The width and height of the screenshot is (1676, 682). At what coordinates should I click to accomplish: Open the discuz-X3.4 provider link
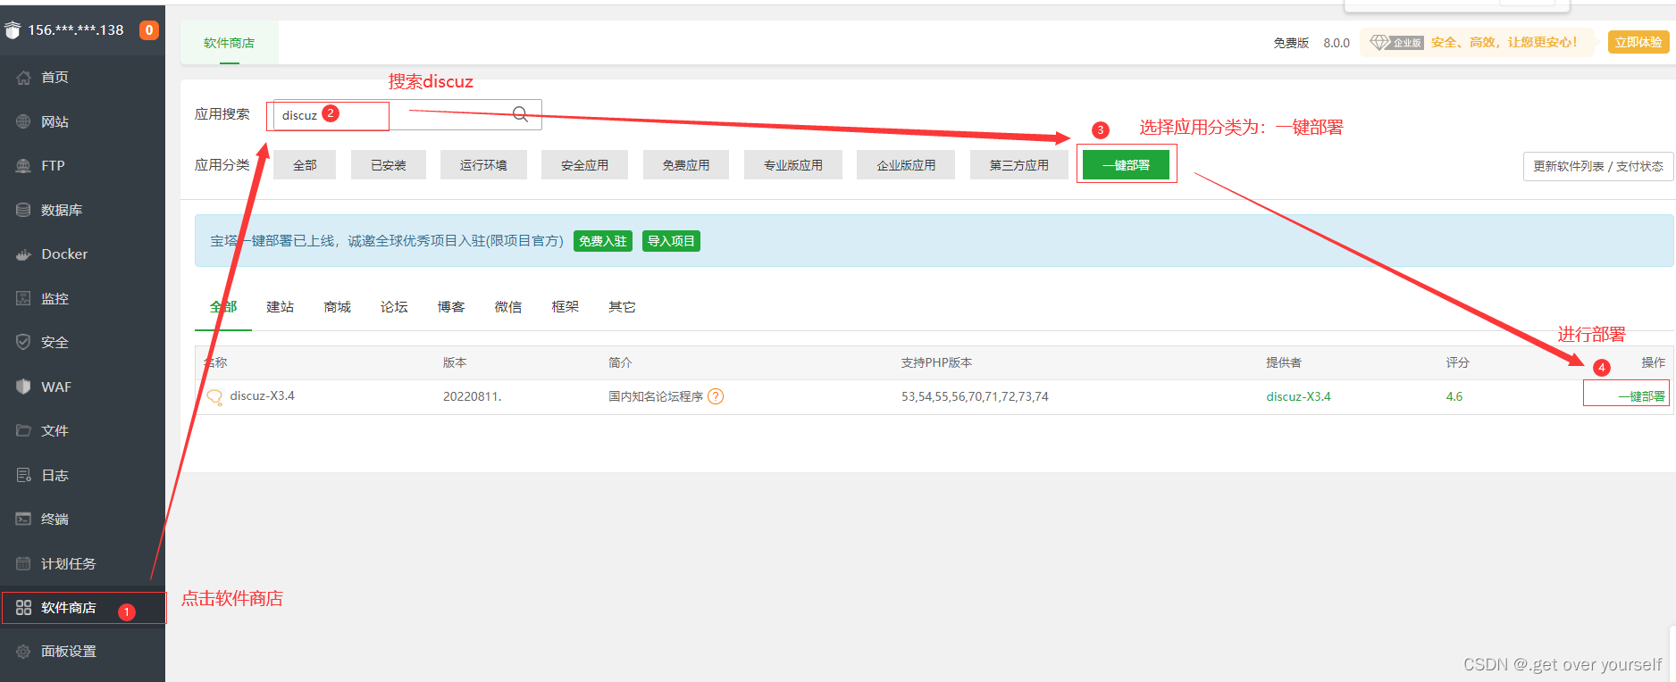1298,396
